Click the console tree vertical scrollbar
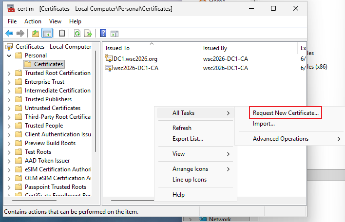The image size is (345, 222). pyautogui.click(x=96, y=101)
